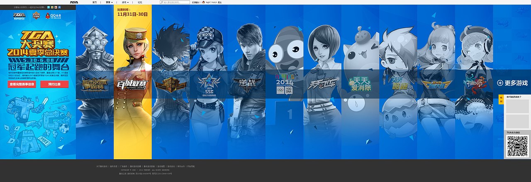The height and width of the screenshot is (182, 531).
Task: Open the first recommended game placeholder
Action: pyautogui.click(x=517, y=106)
